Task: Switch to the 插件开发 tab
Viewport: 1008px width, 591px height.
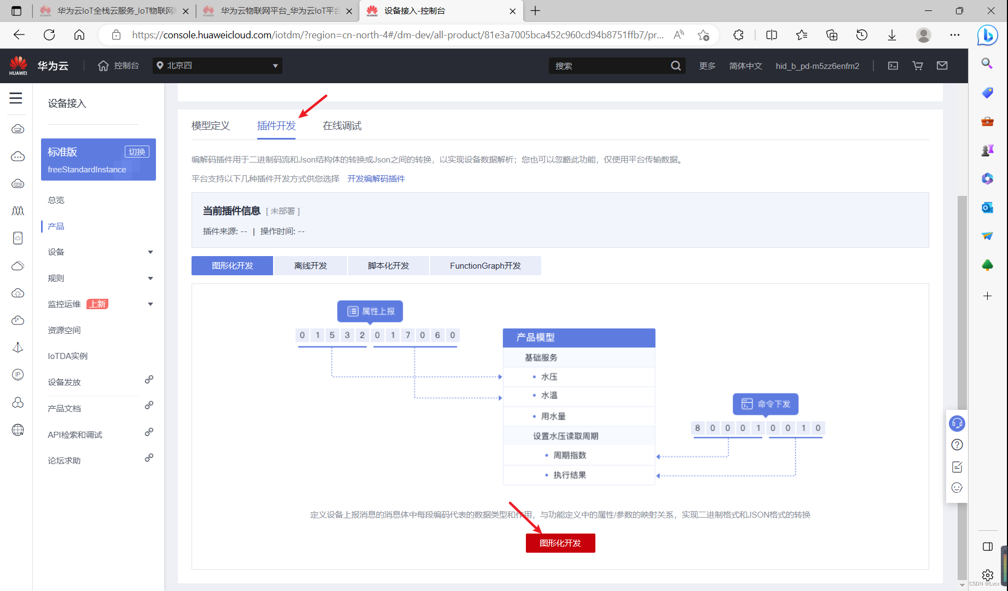Action: pyautogui.click(x=276, y=126)
